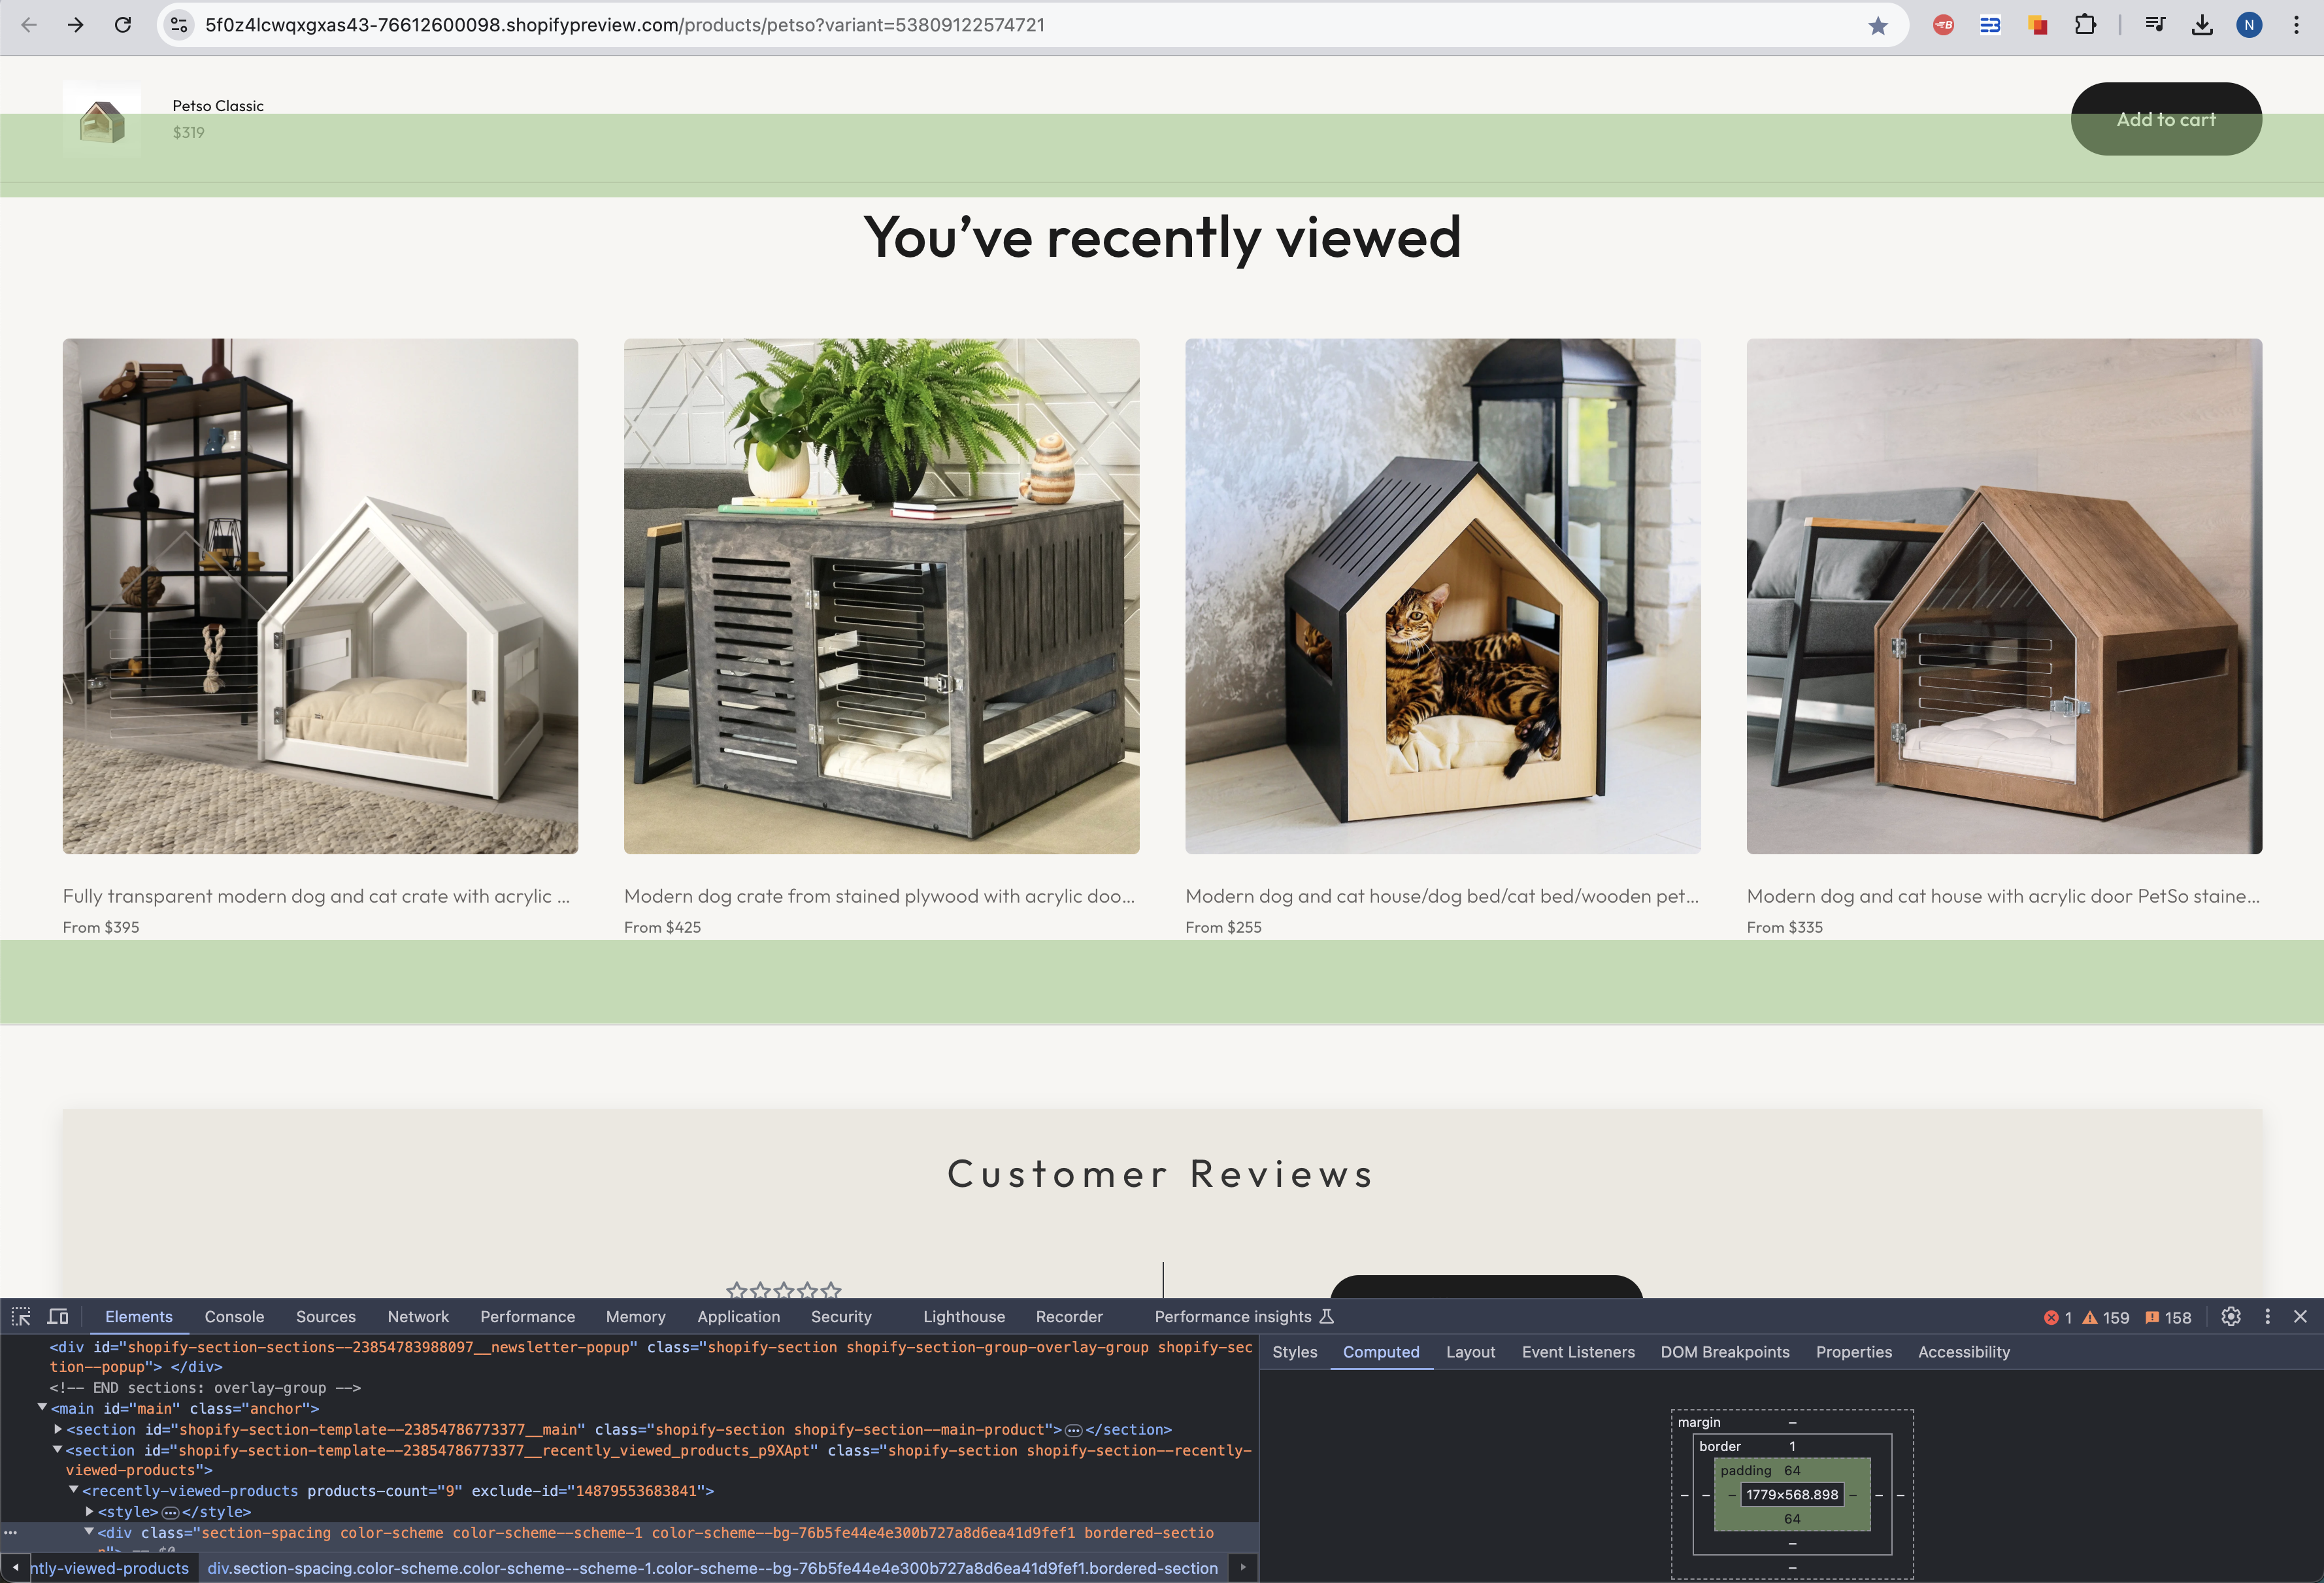Open the From $255 cat house product link
Screen dimensions: 2324x1583
tap(1441, 896)
